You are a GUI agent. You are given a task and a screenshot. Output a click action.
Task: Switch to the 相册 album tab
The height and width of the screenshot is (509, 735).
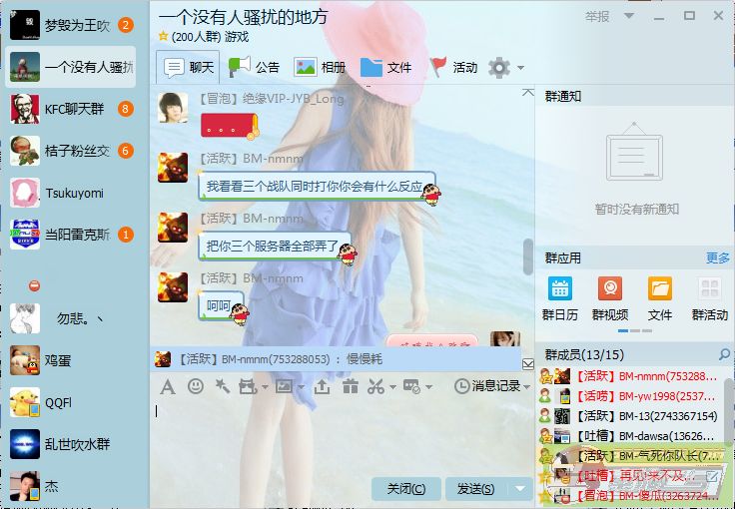[x=320, y=67]
